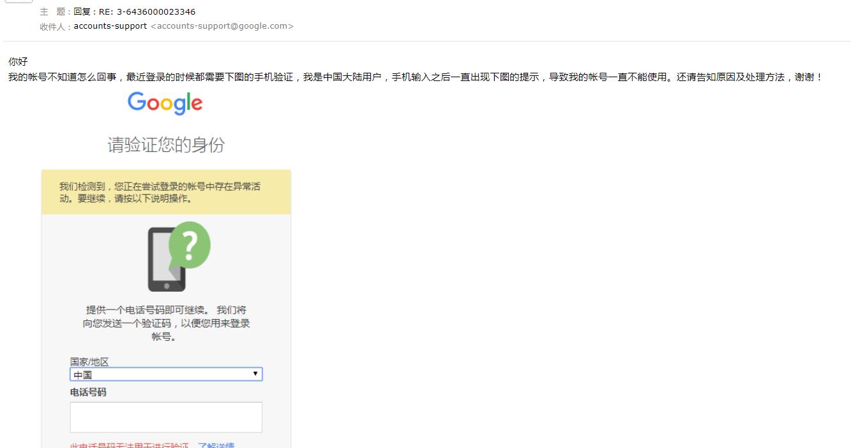
Task: Open the 中国 country/region dropdown
Action: coord(166,375)
